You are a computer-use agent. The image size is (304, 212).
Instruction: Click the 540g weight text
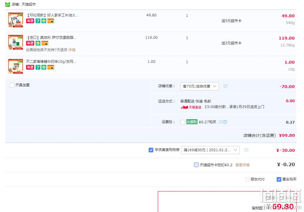click(x=290, y=23)
